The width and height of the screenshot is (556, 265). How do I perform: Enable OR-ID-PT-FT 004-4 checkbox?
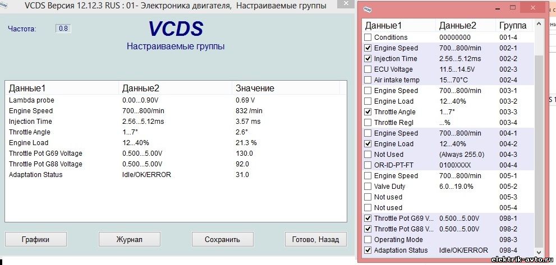click(368, 165)
